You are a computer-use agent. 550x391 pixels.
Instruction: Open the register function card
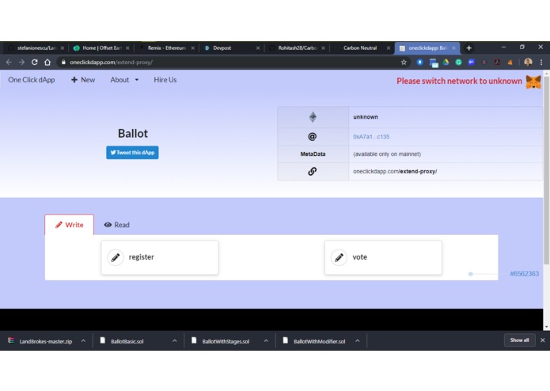(x=160, y=257)
